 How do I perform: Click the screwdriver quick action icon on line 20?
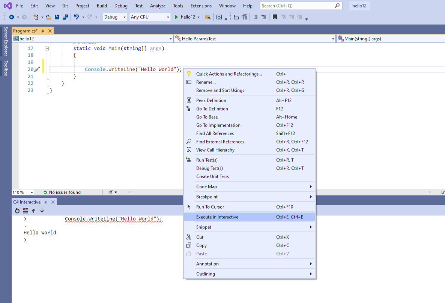click(x=37, y=69)
